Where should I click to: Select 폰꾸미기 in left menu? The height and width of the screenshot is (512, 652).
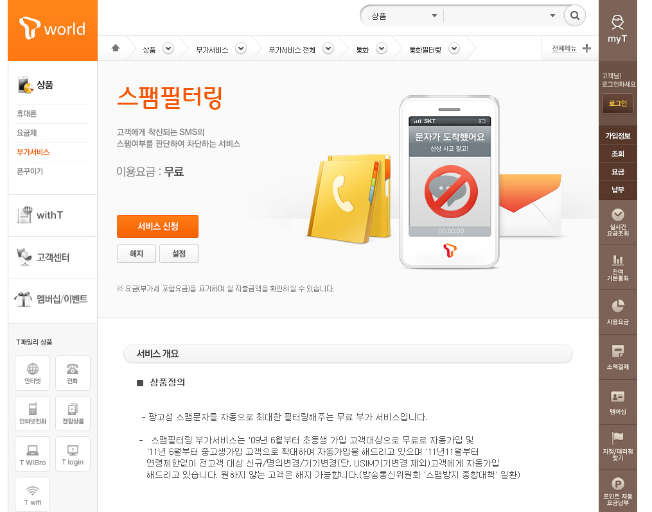30,171
